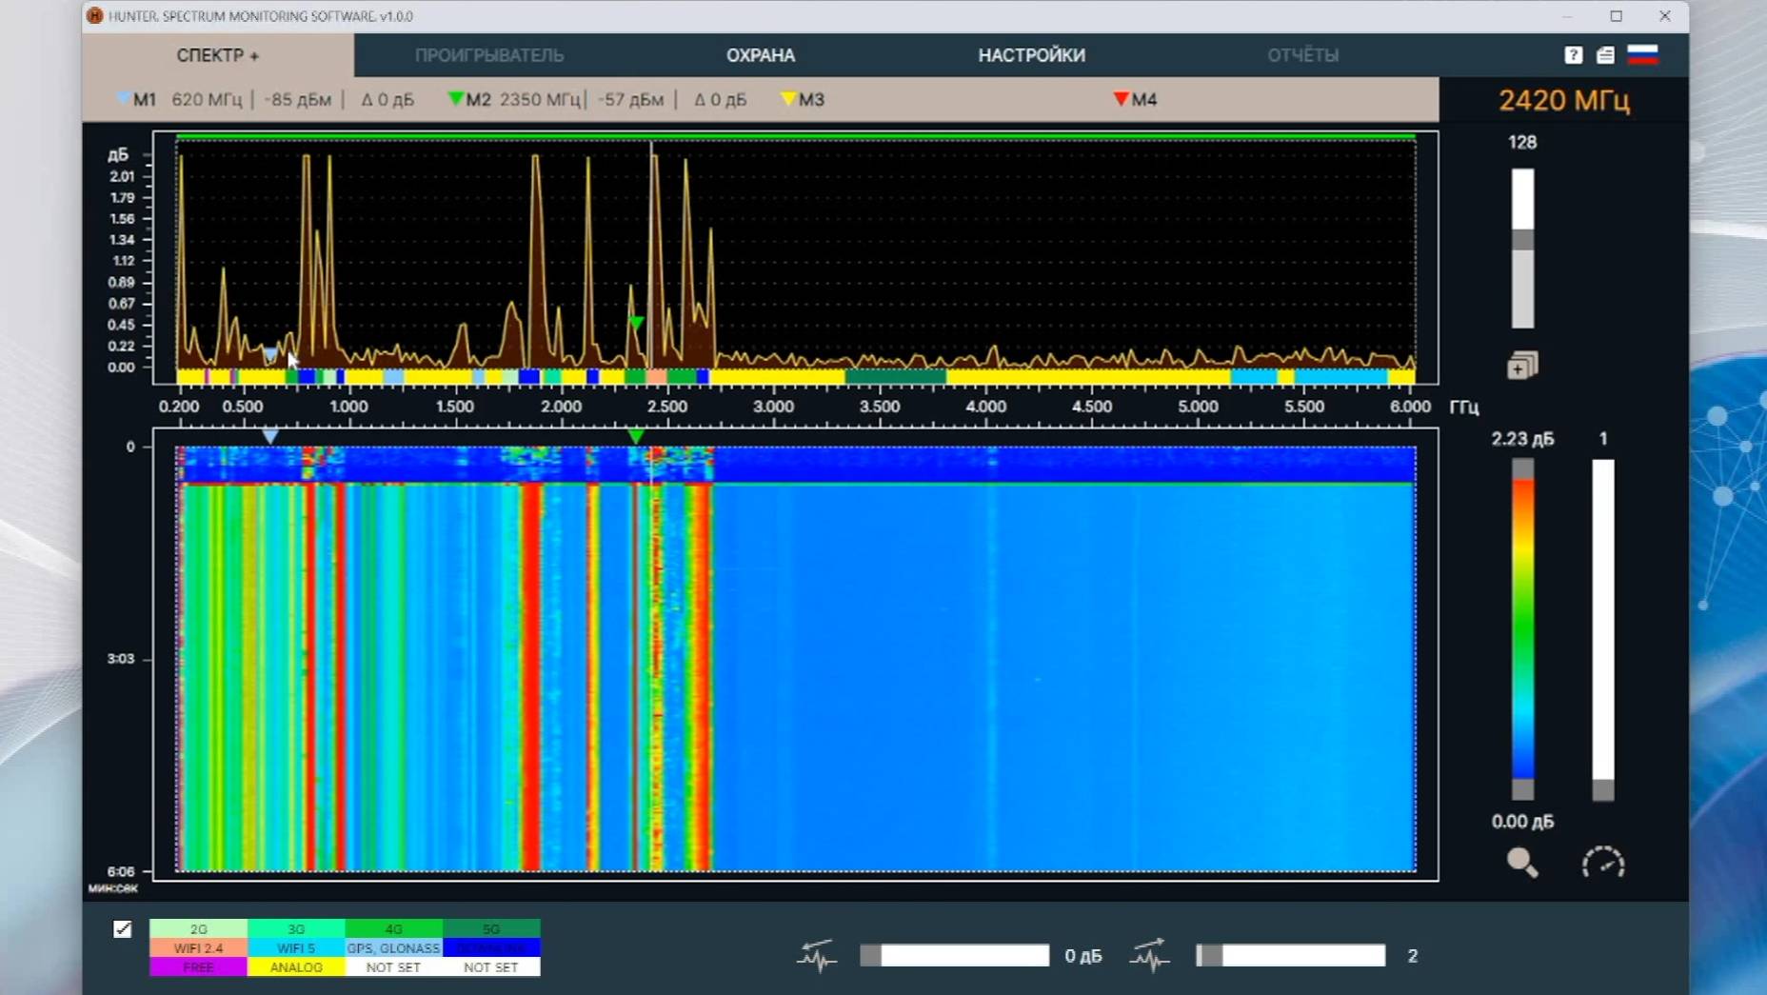
Task: Click the magnifying glass zoom icon
Action: [1521, 863]
